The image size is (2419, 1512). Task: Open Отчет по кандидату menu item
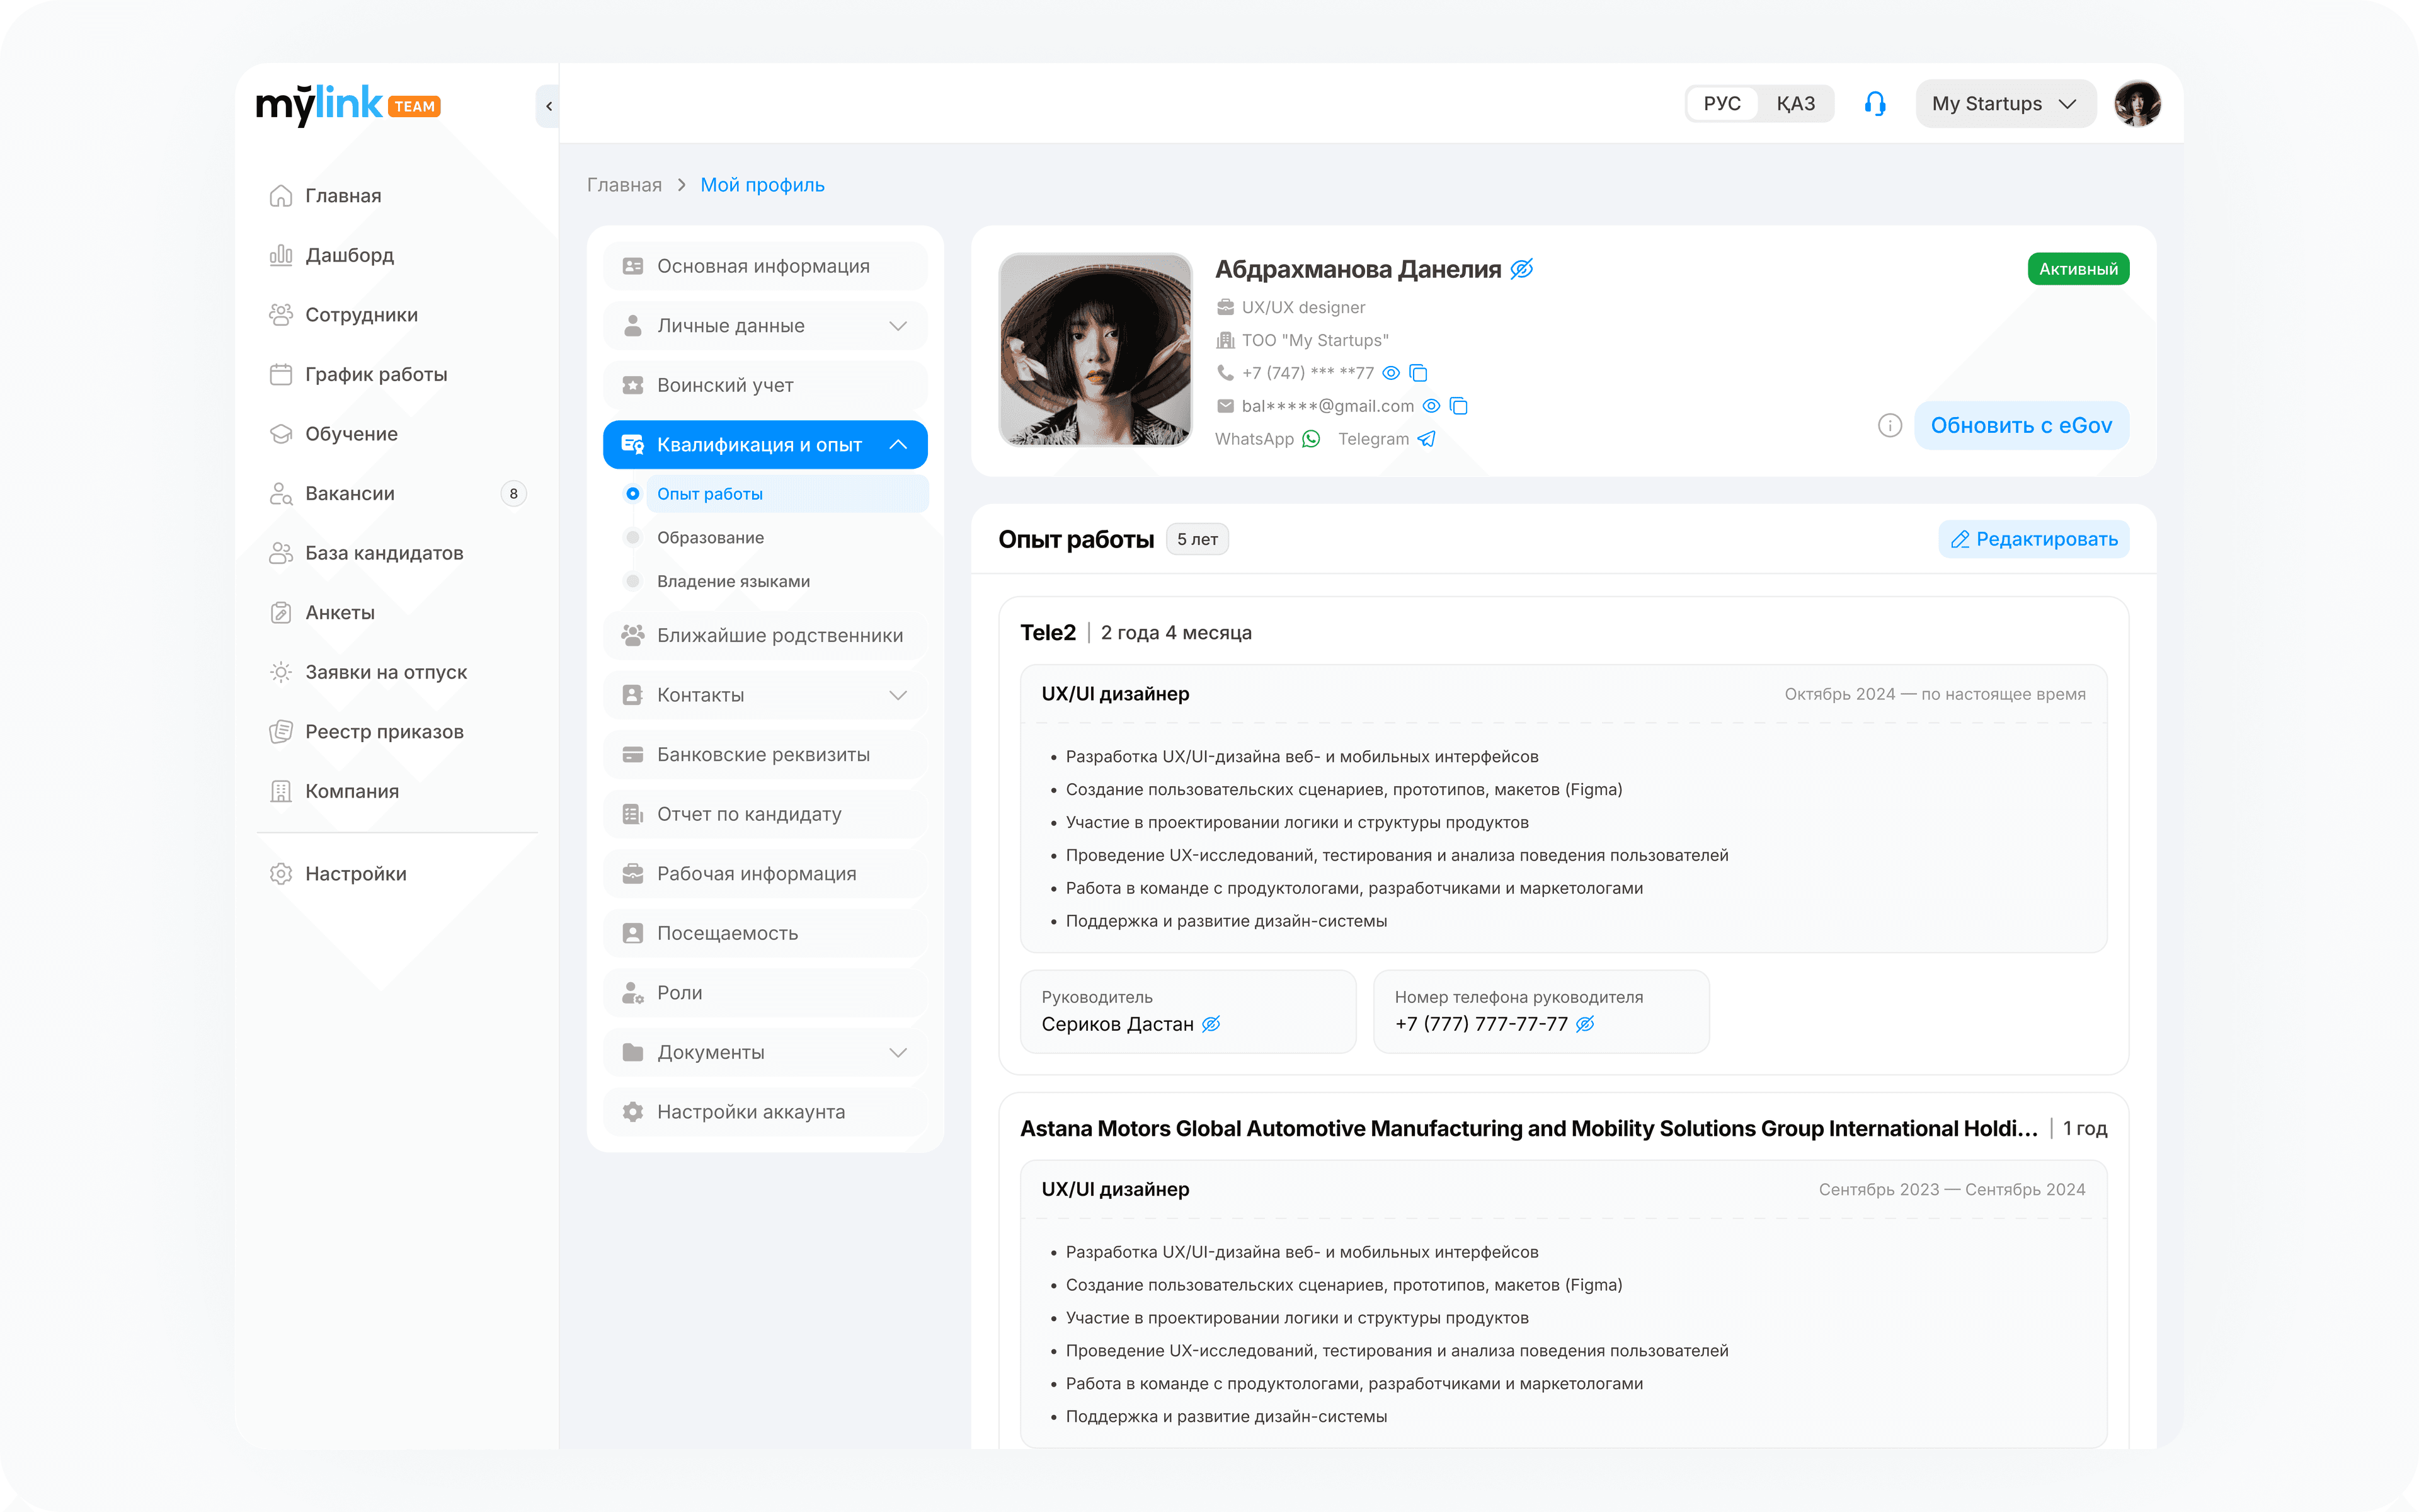click(x=765, y=814)
